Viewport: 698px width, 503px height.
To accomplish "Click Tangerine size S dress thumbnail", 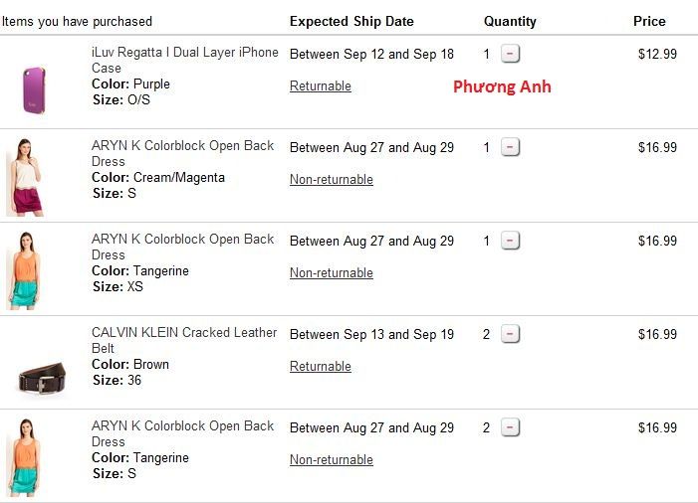I will coord(26,457).
